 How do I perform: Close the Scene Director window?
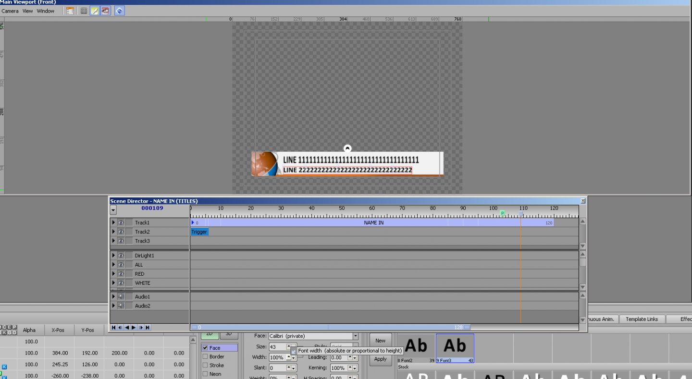click(x=583, y=201)
